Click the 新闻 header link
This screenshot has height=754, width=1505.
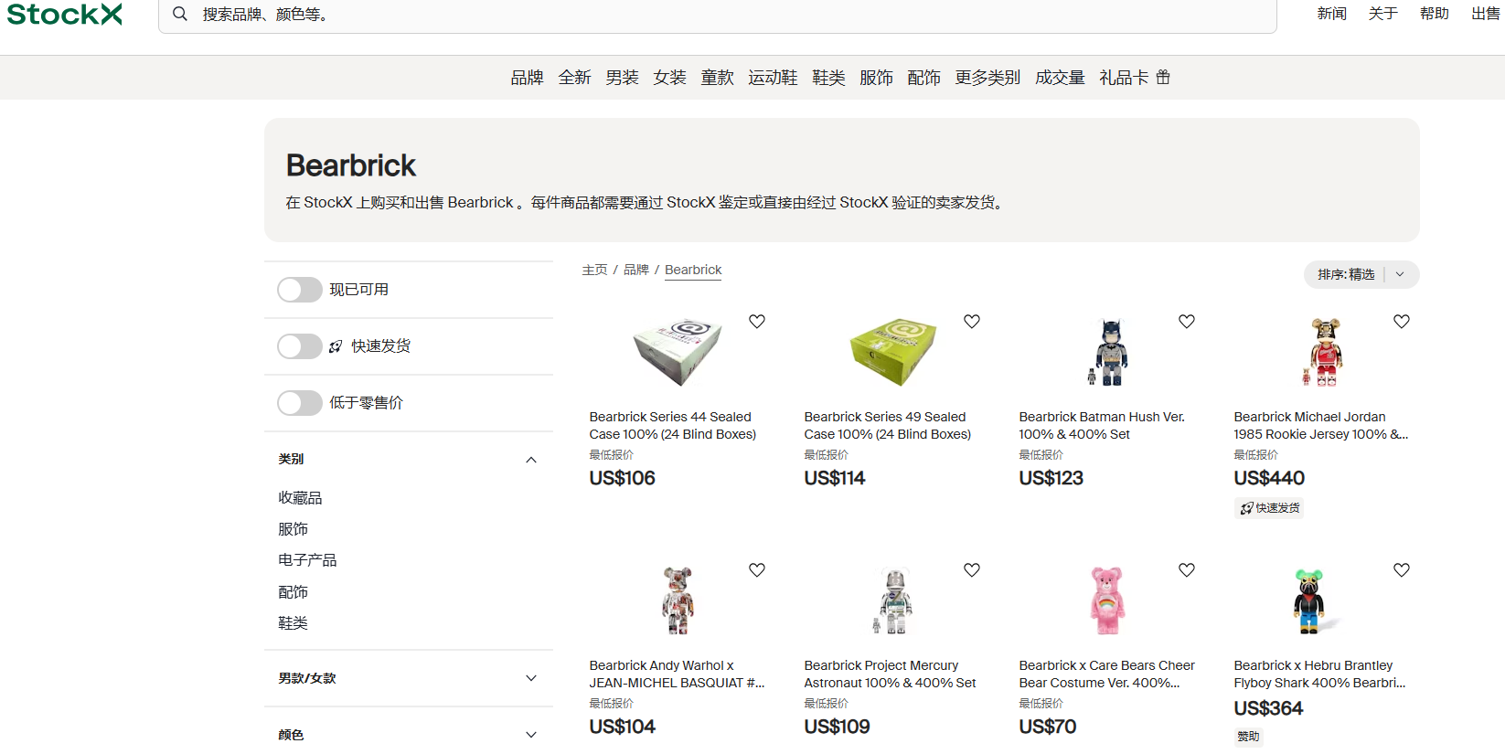(1332, 14)
